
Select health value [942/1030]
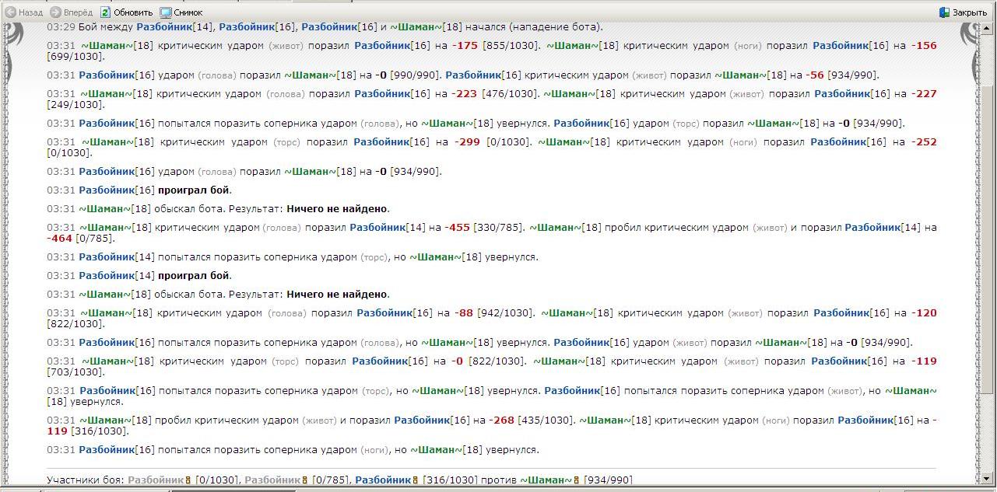[x=506, y=312]
